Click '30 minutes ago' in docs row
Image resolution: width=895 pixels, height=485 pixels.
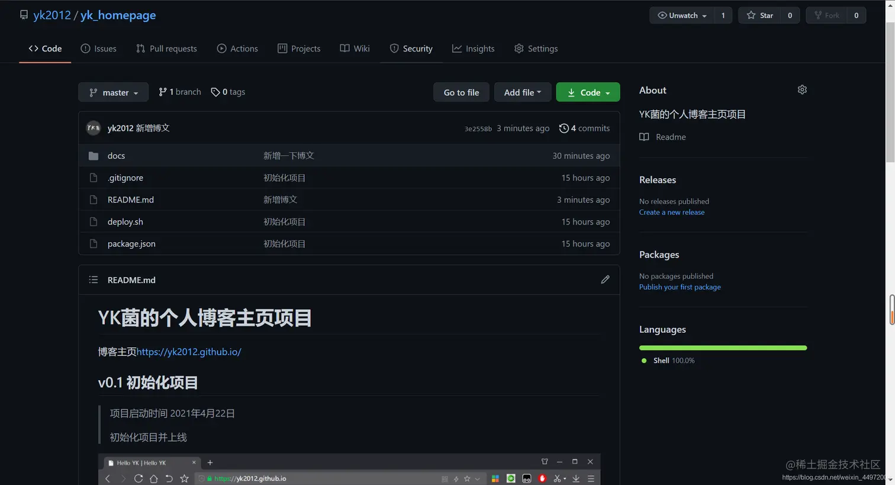click(581, 156)
